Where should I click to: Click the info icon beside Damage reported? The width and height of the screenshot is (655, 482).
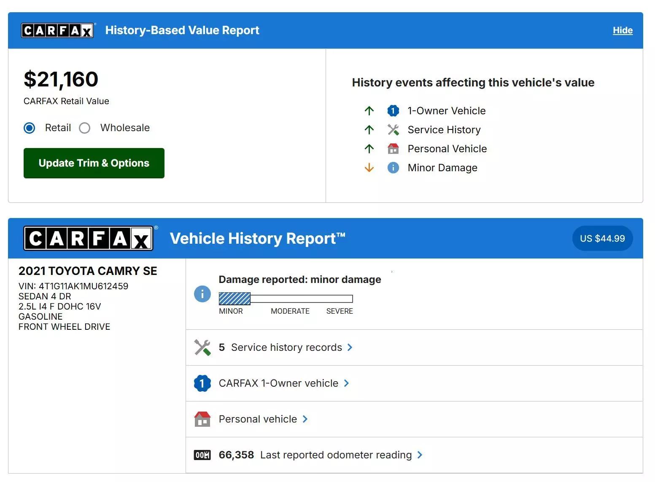click(x=202, y=294)
